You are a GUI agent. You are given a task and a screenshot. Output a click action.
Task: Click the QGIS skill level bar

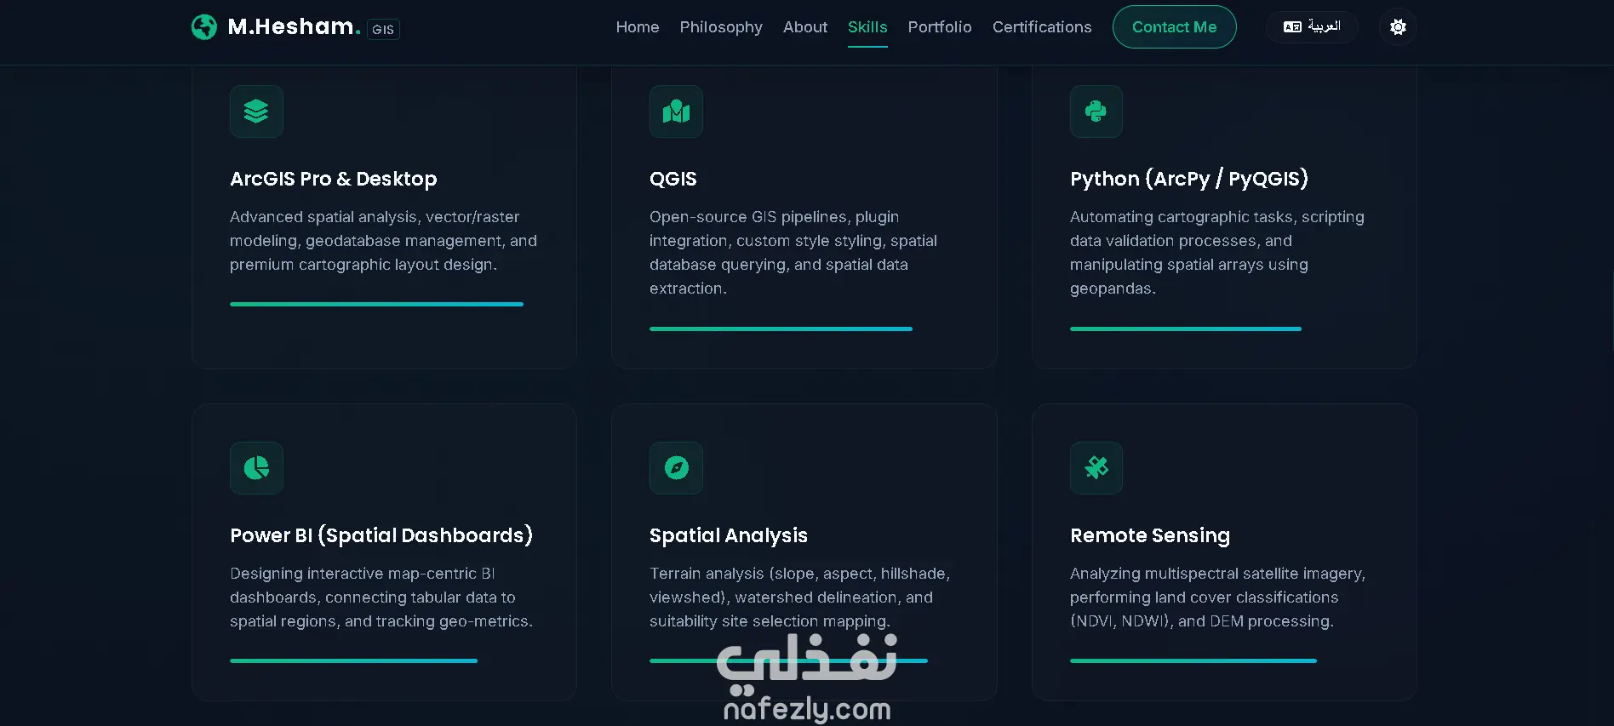(x=781, y=329)
